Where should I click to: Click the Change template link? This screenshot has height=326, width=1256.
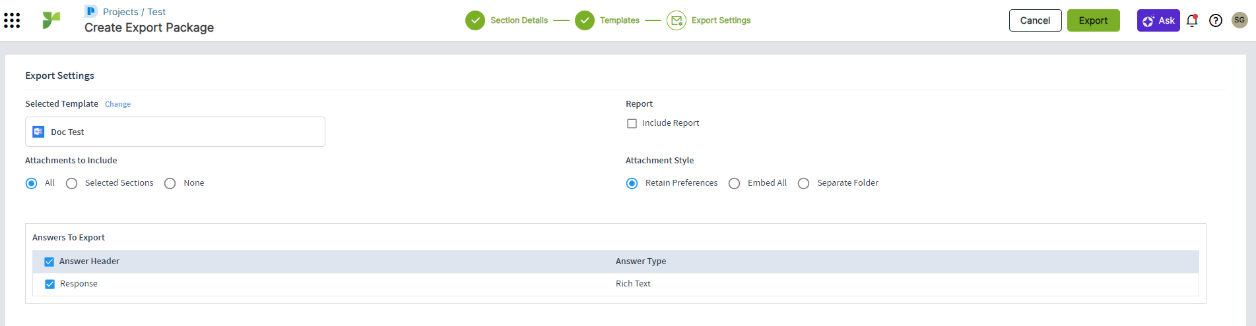[117, 104]
